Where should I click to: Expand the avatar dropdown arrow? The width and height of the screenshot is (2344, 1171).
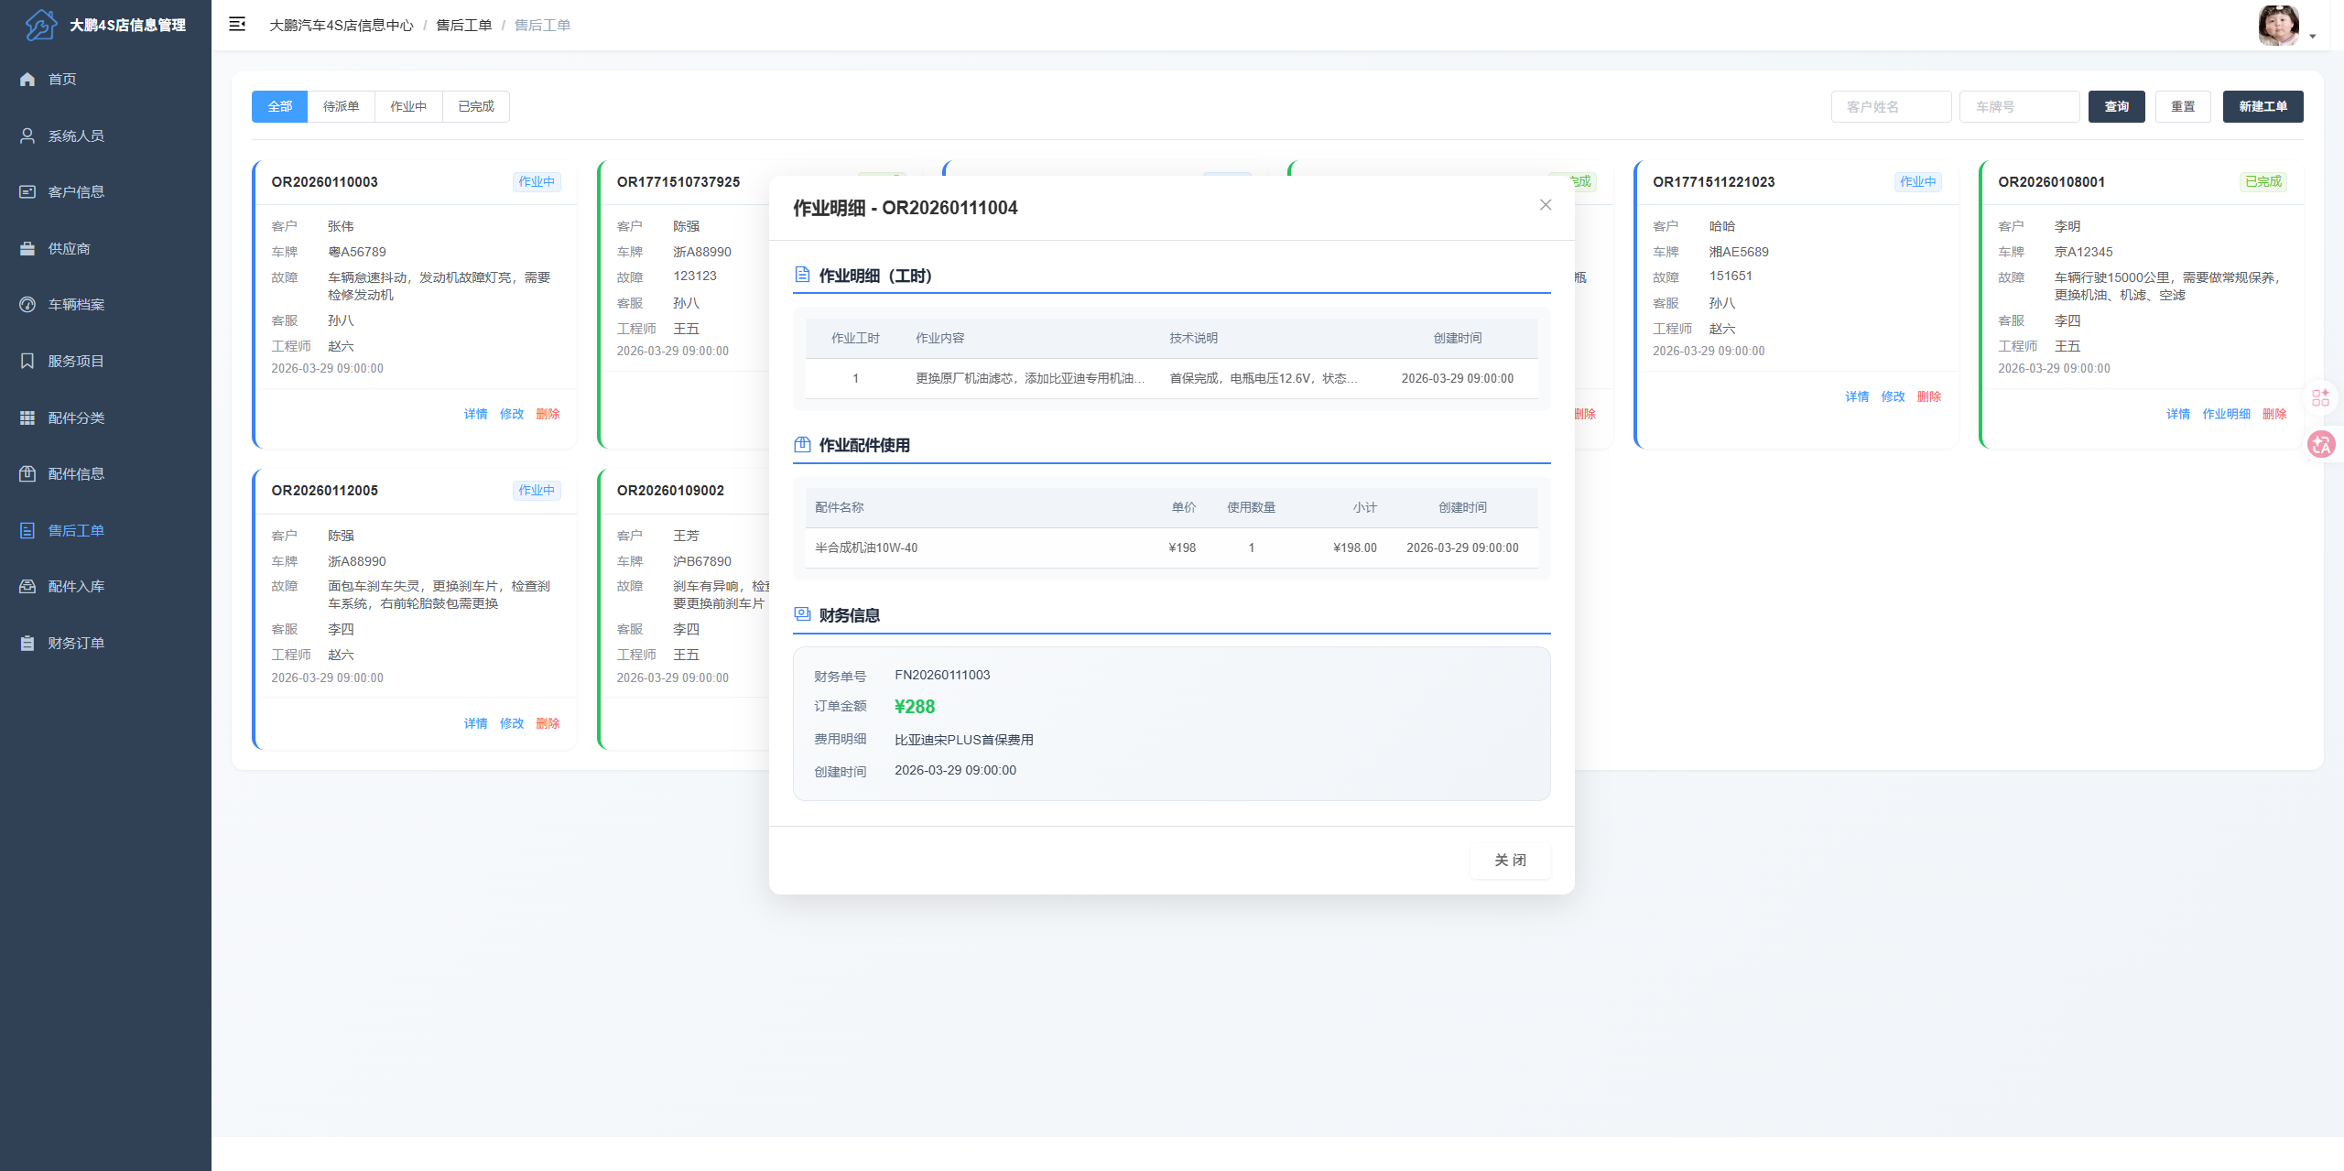pyautogui.click(x=2313, y=37)
